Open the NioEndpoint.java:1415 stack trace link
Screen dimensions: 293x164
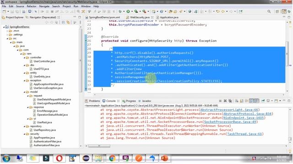coord(244,118)
